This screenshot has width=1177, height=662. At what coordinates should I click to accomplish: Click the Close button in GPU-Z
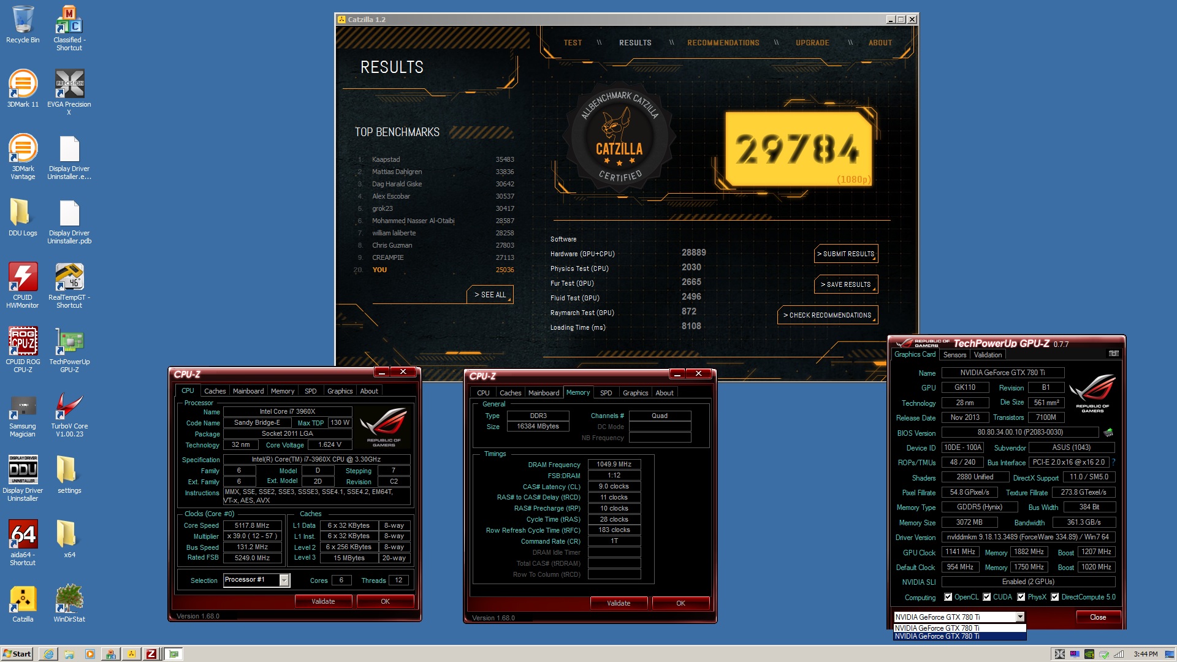pos(1098,617)
